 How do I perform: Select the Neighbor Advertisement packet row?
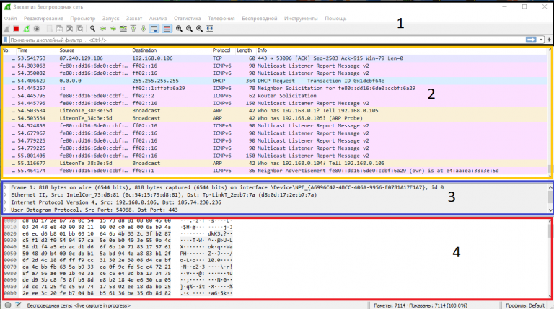pyautogui.click(x=275, y=171)
